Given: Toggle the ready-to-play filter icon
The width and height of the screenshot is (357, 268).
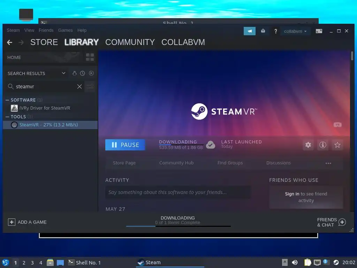Looking at the screenshot, I should (x=91, y=73).
